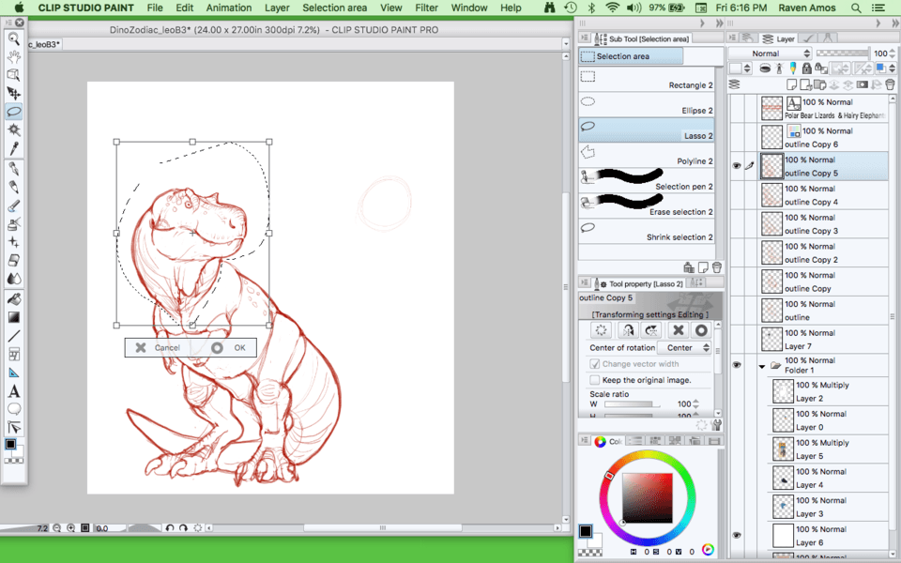Click the delete layer trash icon
This screenshot has height=563, width=901.
pyautogui.click(x=890, y=84)
